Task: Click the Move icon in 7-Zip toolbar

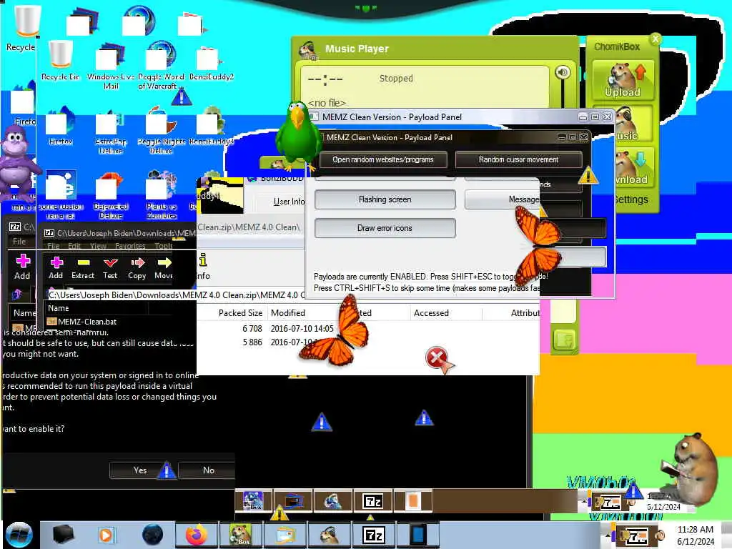Action: coord(164,268)
